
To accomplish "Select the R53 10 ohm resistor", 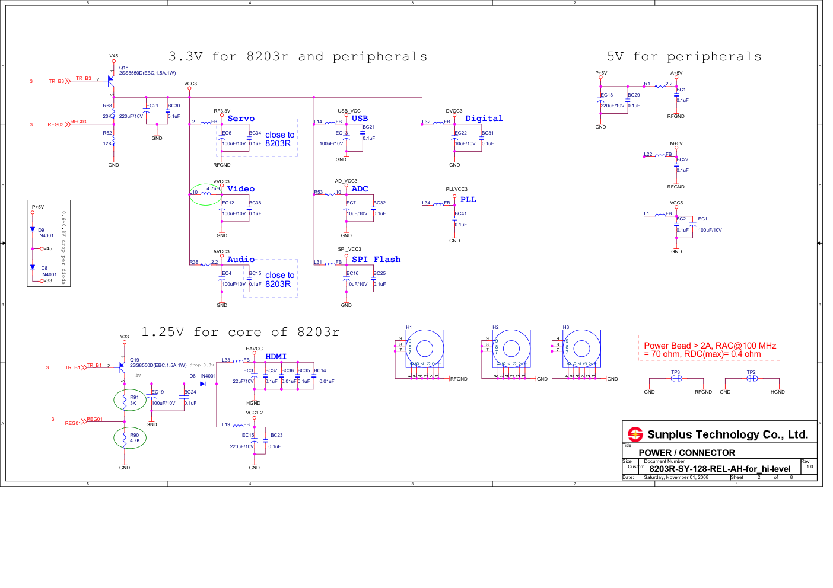I will pyautogui.click(x=330, y=194).
